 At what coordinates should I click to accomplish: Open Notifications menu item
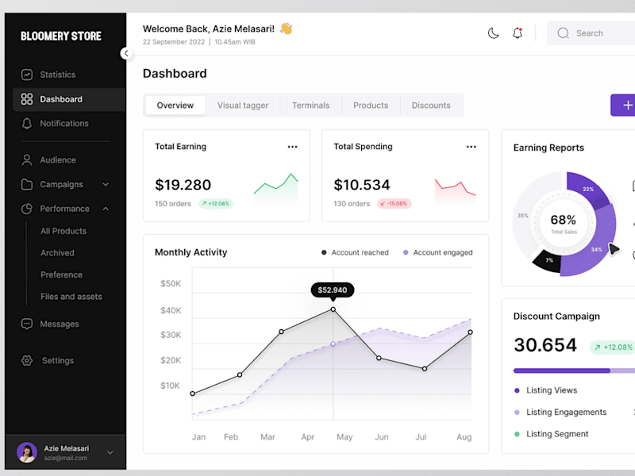pos(64,124)
